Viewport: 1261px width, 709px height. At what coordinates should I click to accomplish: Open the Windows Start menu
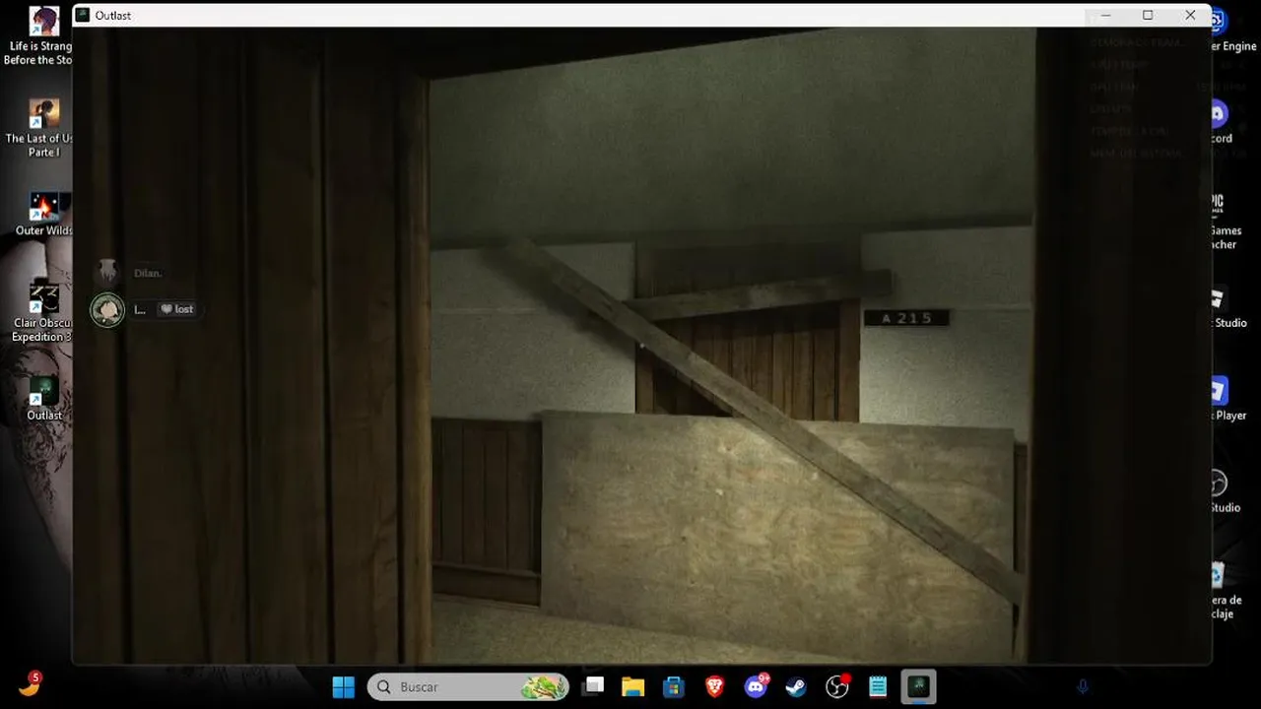(x=344, y=686)
